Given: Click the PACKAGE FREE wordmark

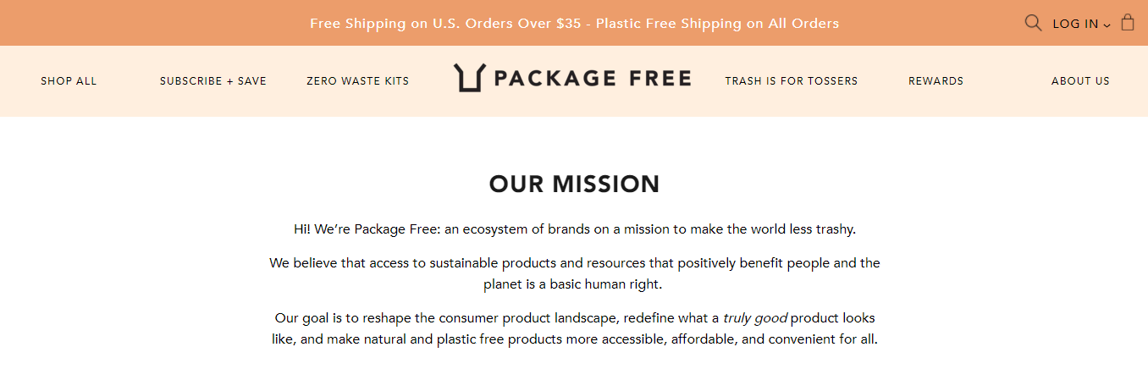Looking at the screenshot, I should 592,79.
